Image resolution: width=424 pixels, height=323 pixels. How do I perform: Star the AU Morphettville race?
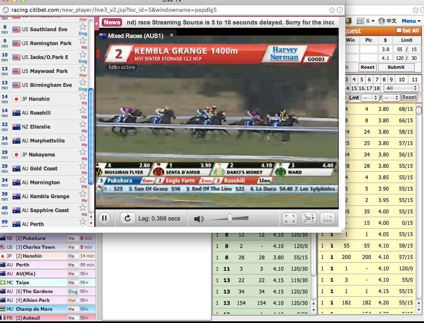tap(83, 138)
